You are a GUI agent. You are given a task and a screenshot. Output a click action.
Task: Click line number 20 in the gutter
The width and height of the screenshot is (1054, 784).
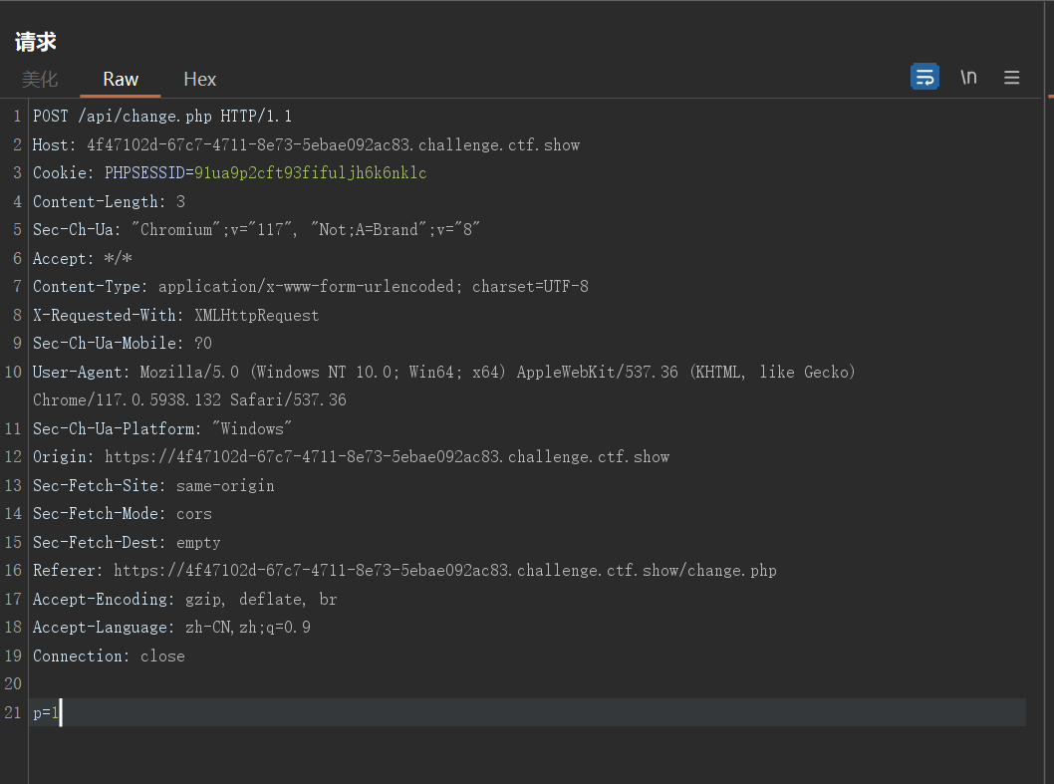pyautogui.click(x=13, y=684)
